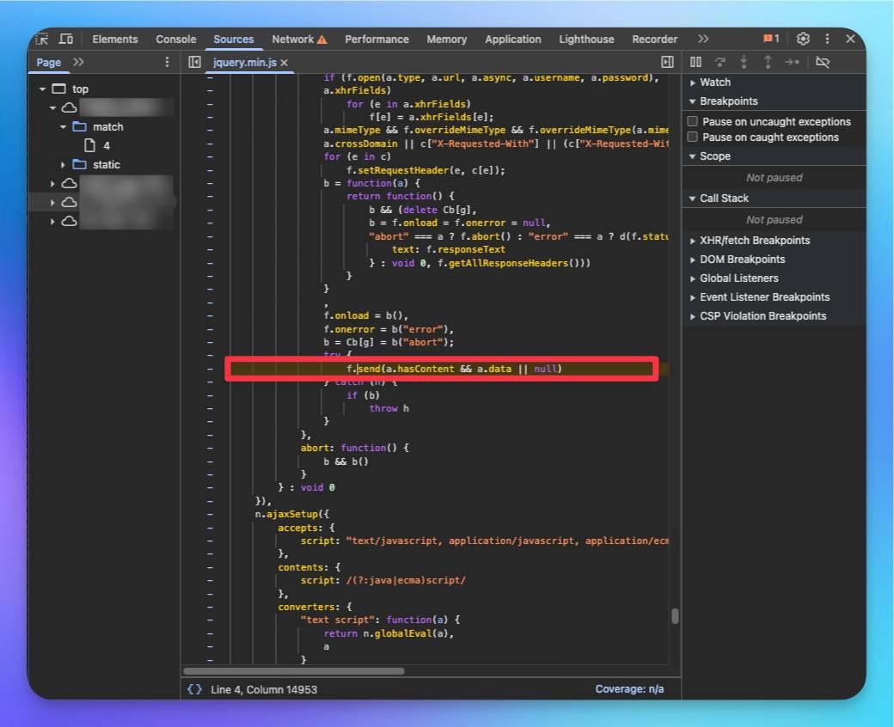The height and width of the screenshot is (727, 894).
Task: Deactivate breakpoints icon
Action: (822, 62)
